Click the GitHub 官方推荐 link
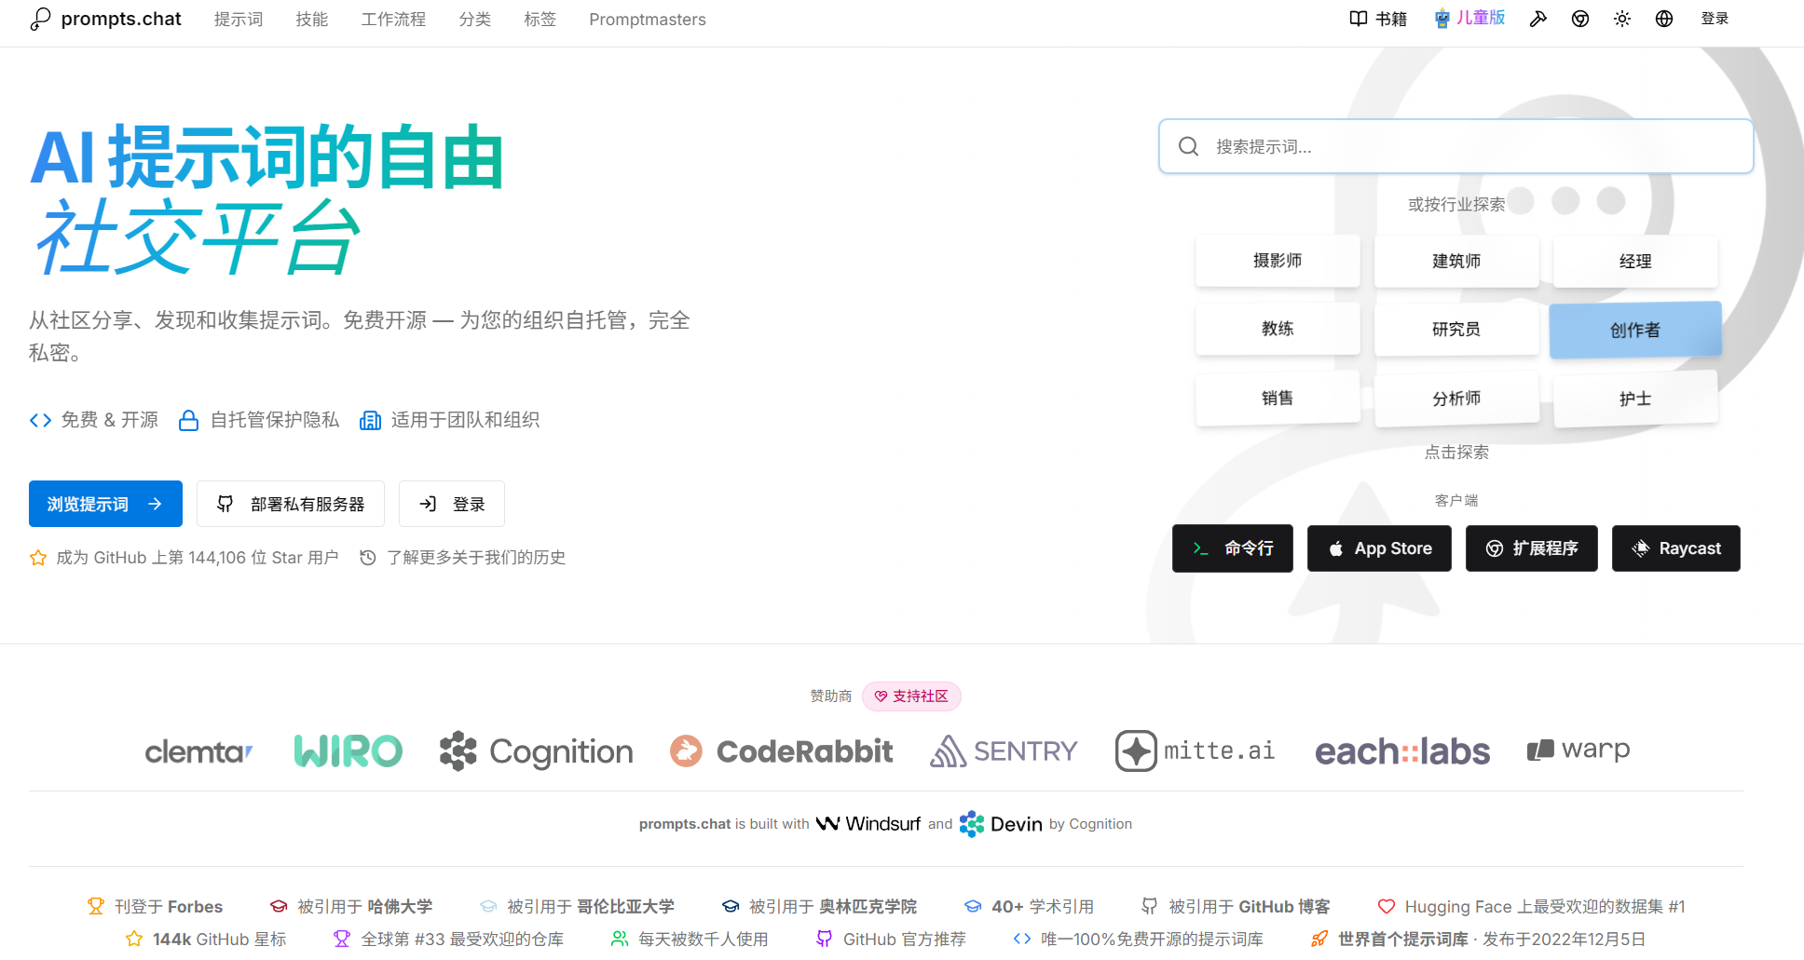This screenshot has height=960, width=1804. click(x=891, y=940)
